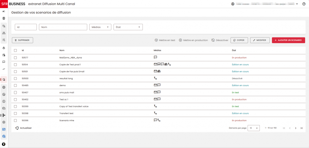Click the Actualiser refresh icon
Screen dimensions: 309x148
pos(17,128)
